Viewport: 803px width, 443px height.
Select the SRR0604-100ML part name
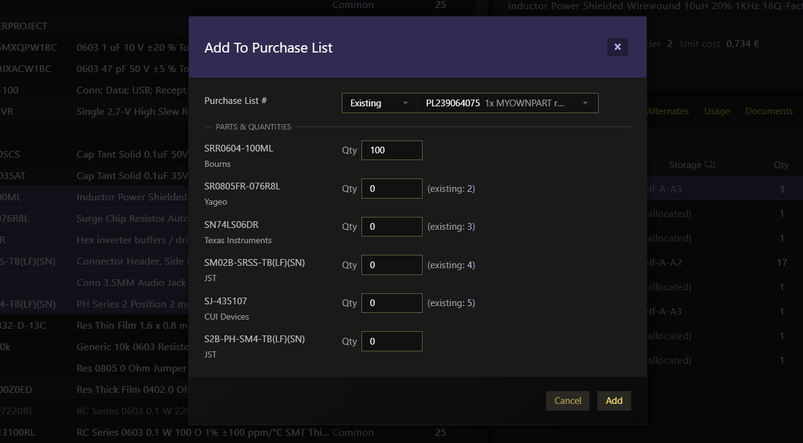coord(239,148)
